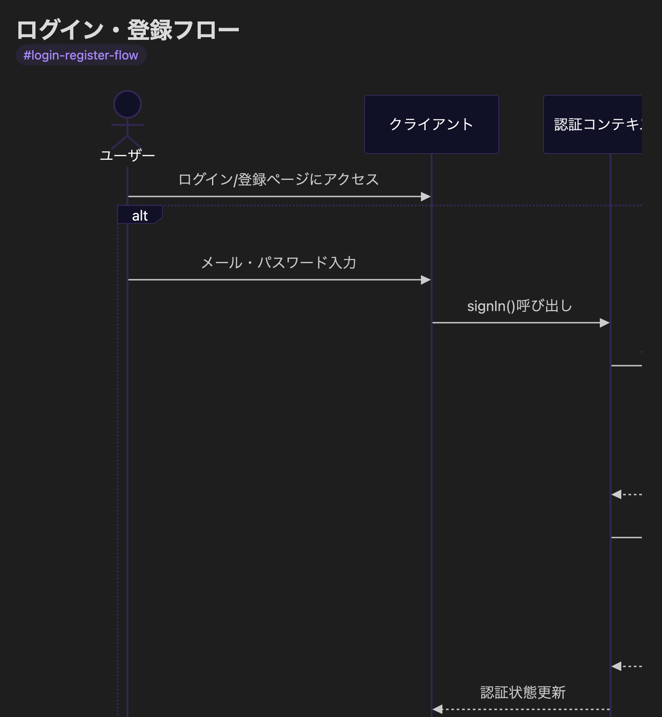Select the ユーザー actor figure

click(127, 120)
